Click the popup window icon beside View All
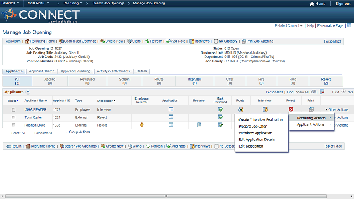The width and height of the screenshot is (354, 199). click(x=314, y=92)
